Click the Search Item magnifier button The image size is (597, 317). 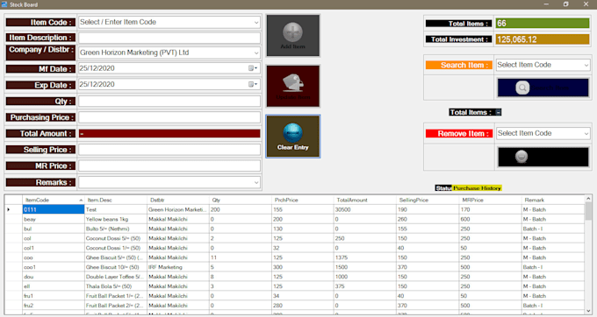click(x=543, y=88)
